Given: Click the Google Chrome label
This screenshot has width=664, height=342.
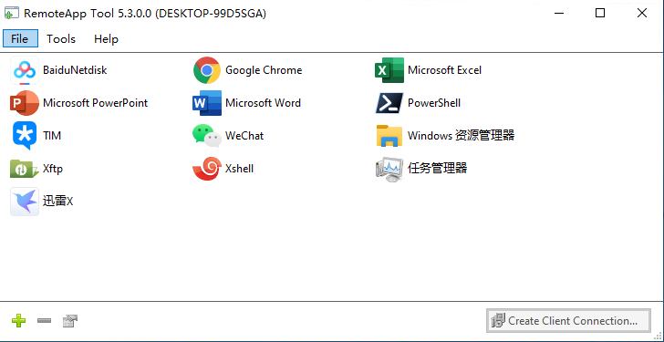Looking at the screenshot, I should [264, 70].
